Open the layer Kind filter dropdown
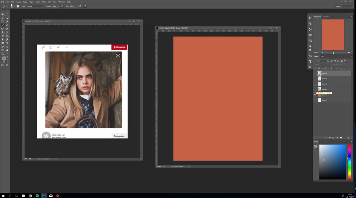Image resolution: width=356 pixels, height=198 pixels. pos(320,61)
